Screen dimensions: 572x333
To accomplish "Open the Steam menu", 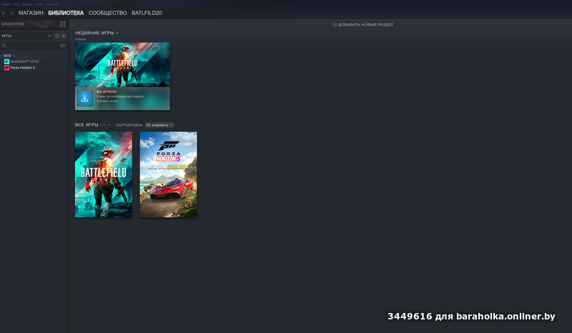I will pos(6,4).
